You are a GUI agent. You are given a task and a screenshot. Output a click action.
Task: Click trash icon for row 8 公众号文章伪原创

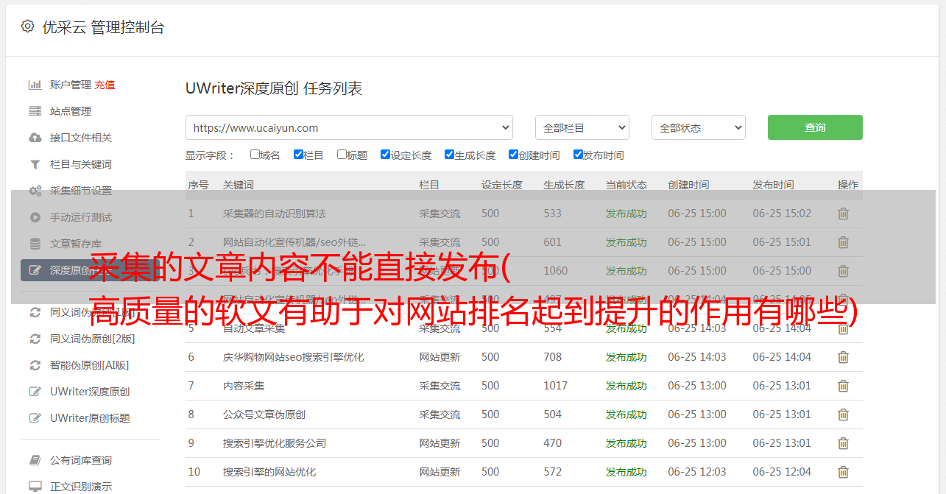[843, 414]
